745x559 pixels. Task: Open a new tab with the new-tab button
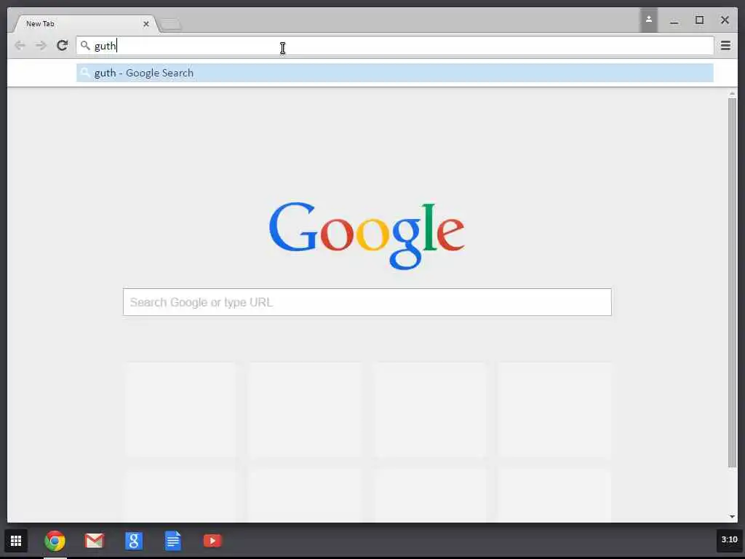pos(170,24)
